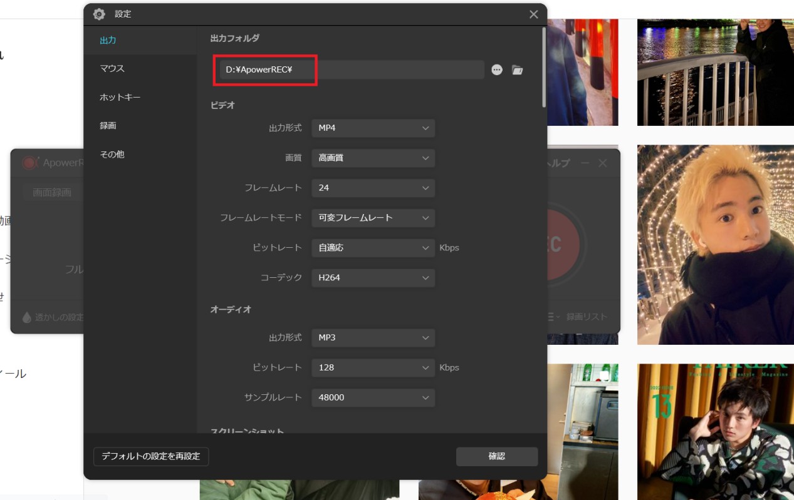Image resolution: width=794 pixels, height=500 pixels.
Task: Click the フレームレートモード label text
Action: 261,218
